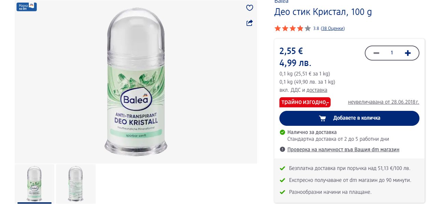Click the heart wishlist icon

point(250,8)
